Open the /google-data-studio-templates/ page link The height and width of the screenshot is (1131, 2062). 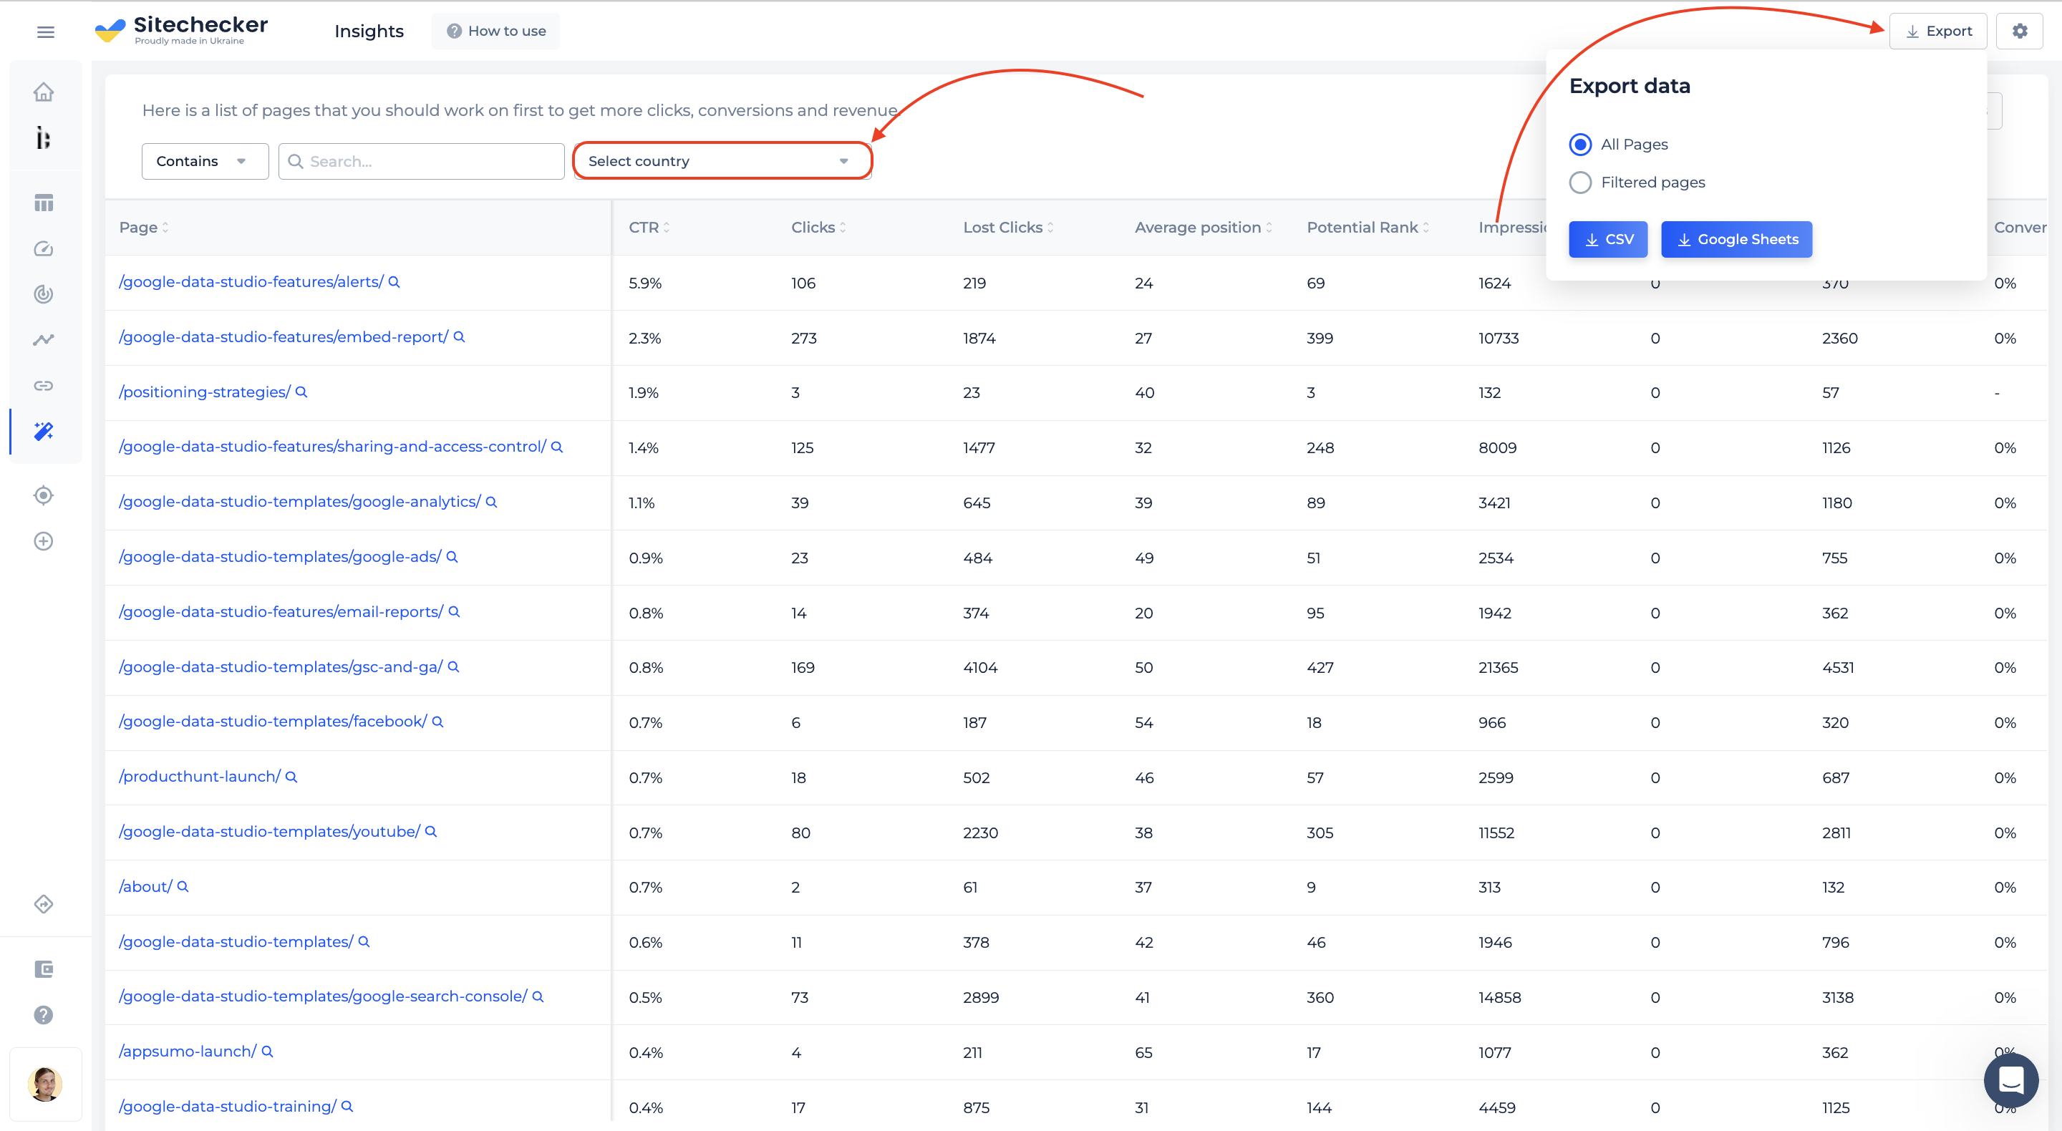tap(236, 942)
